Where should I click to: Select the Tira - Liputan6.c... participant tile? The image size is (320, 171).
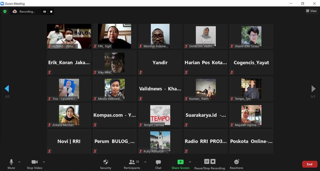click(x=69, y=89)
